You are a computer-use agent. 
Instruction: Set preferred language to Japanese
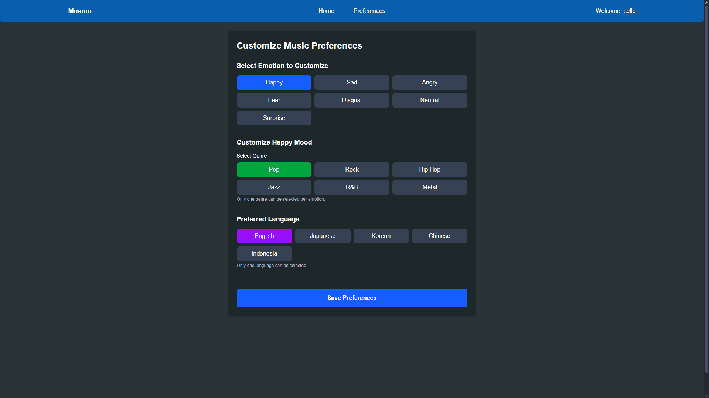(x=323, y=236)
